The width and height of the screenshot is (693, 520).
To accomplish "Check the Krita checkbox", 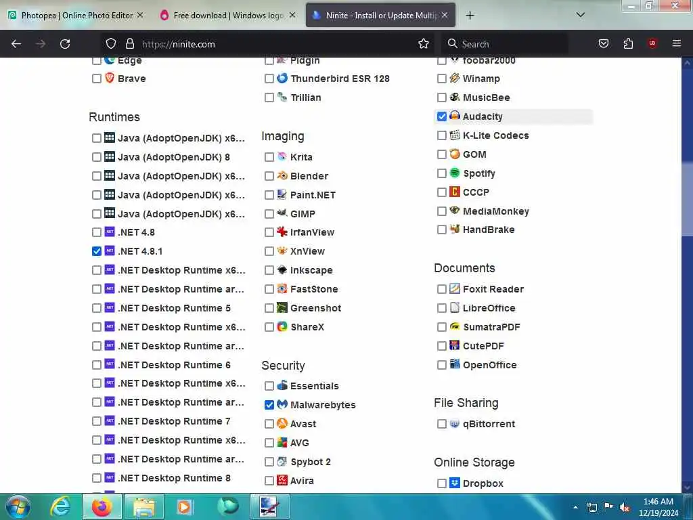I will point(269,157).
